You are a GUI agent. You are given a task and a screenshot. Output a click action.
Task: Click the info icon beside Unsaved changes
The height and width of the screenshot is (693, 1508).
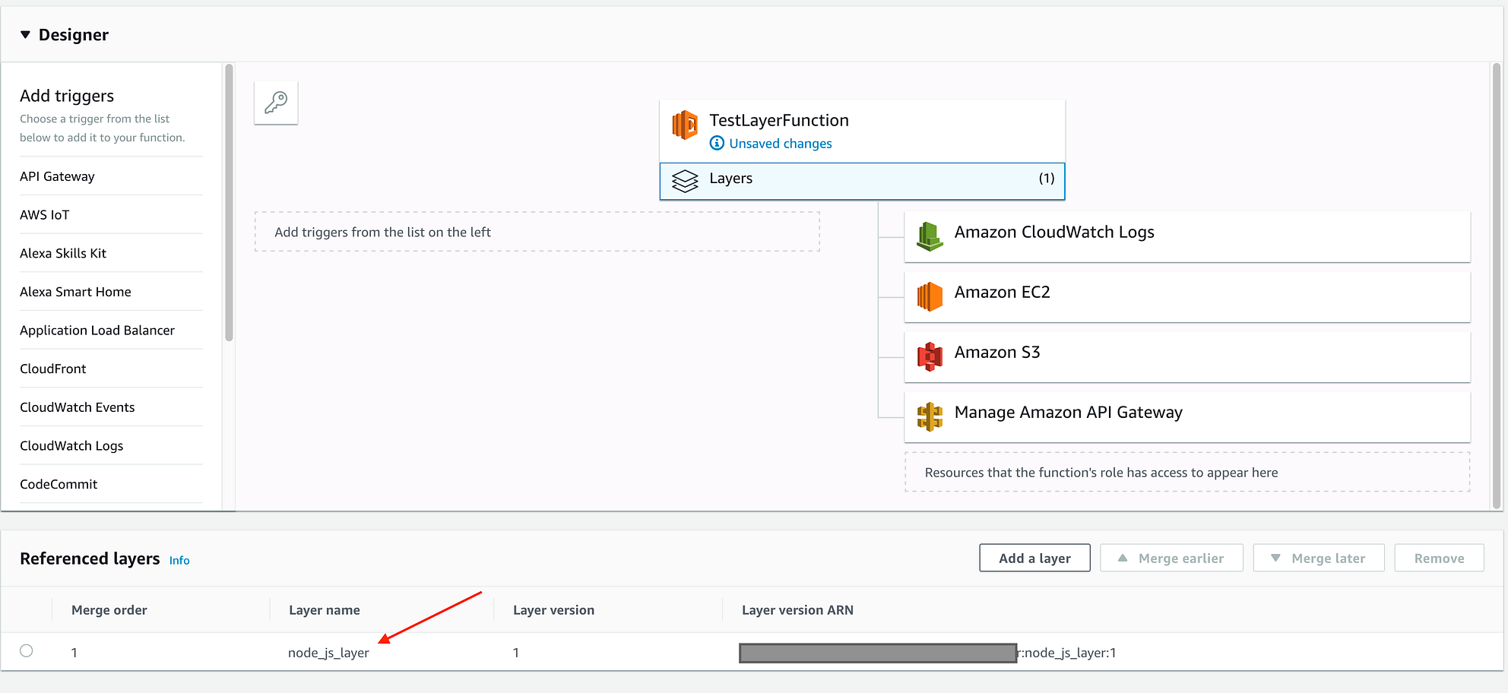point(715,143)
